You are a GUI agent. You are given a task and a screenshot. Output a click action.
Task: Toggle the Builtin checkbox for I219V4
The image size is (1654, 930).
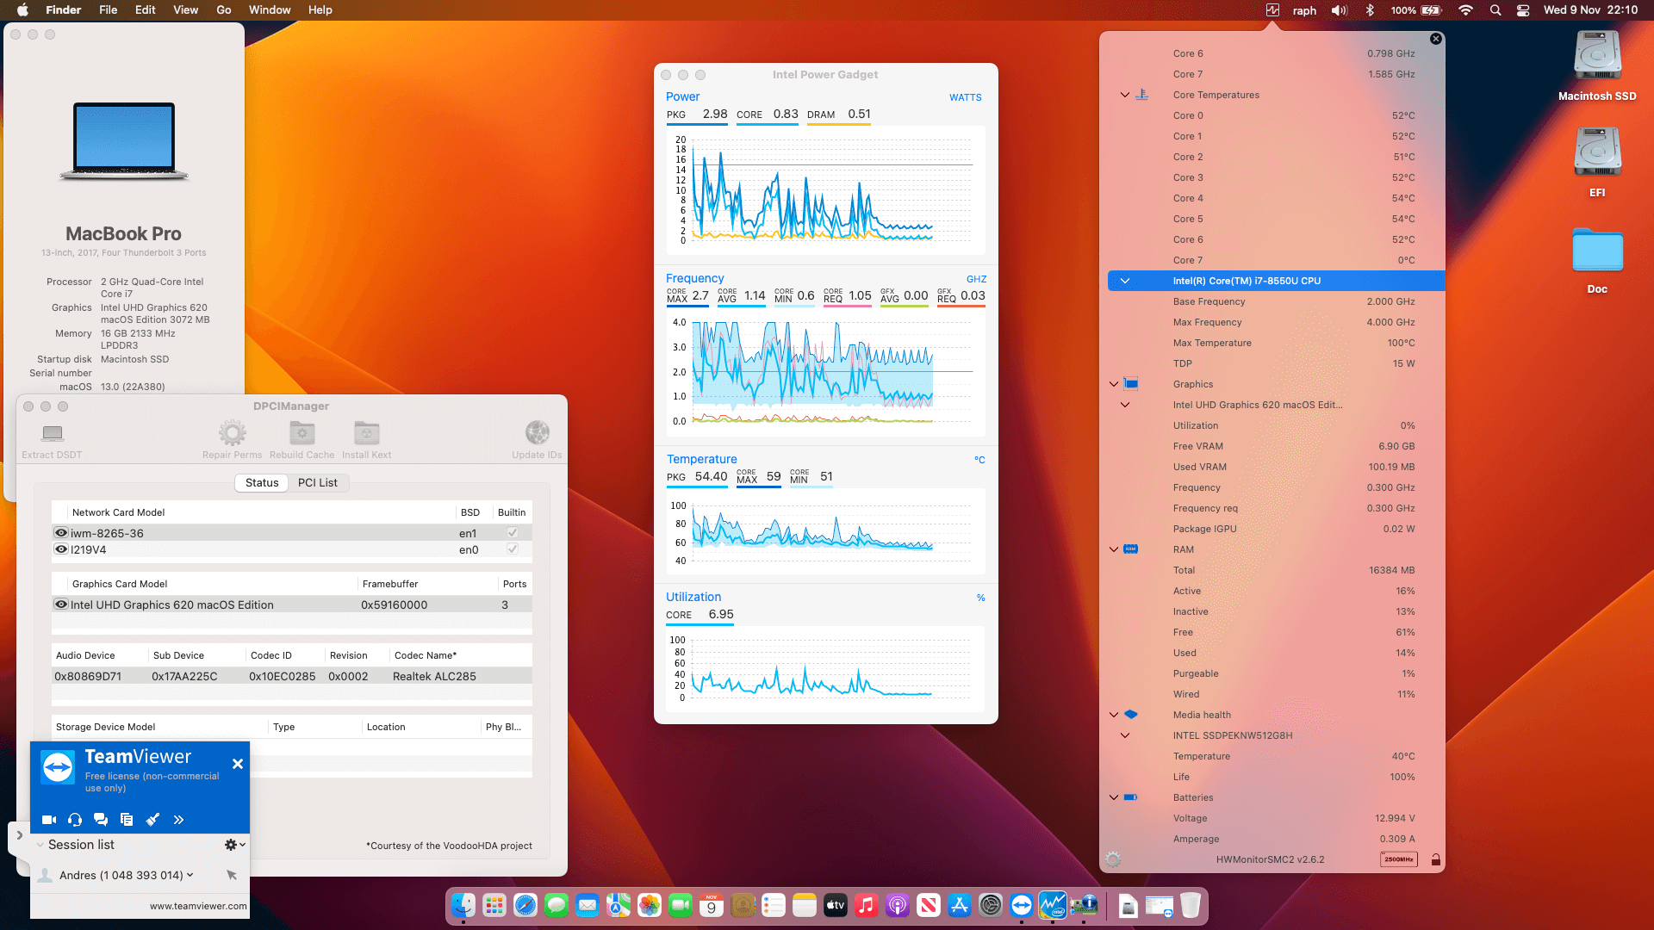pyautogui.click(x=513, y=549)
